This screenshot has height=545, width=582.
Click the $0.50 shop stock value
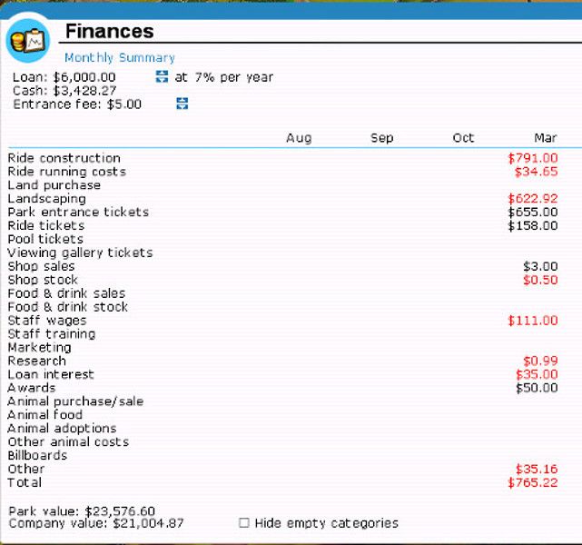(540, 280)
